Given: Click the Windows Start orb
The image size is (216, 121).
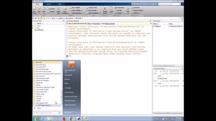Looking at the screenshot, I should click(x=35, y=119).
